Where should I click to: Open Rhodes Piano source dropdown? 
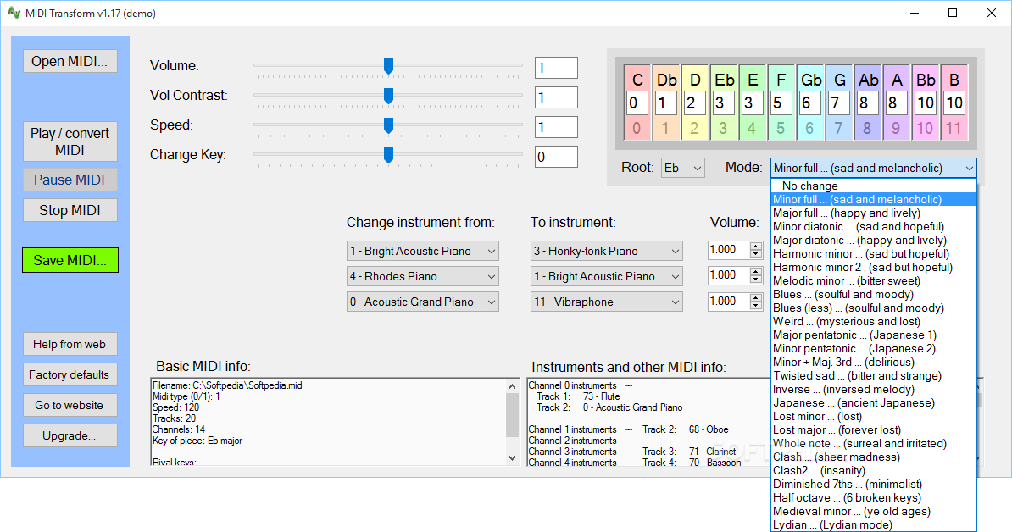tap(423, 277)
